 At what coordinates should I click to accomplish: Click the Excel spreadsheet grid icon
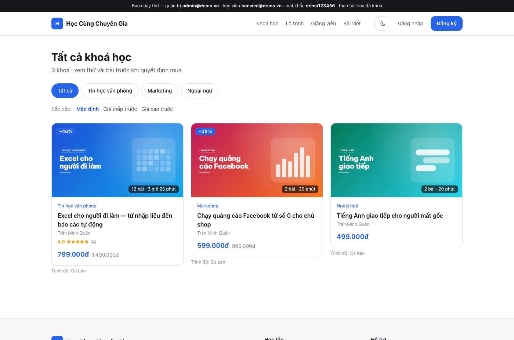(x=153, y=160)
